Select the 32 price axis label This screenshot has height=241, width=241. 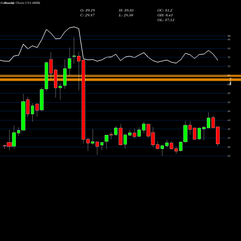tap(229, 138)
